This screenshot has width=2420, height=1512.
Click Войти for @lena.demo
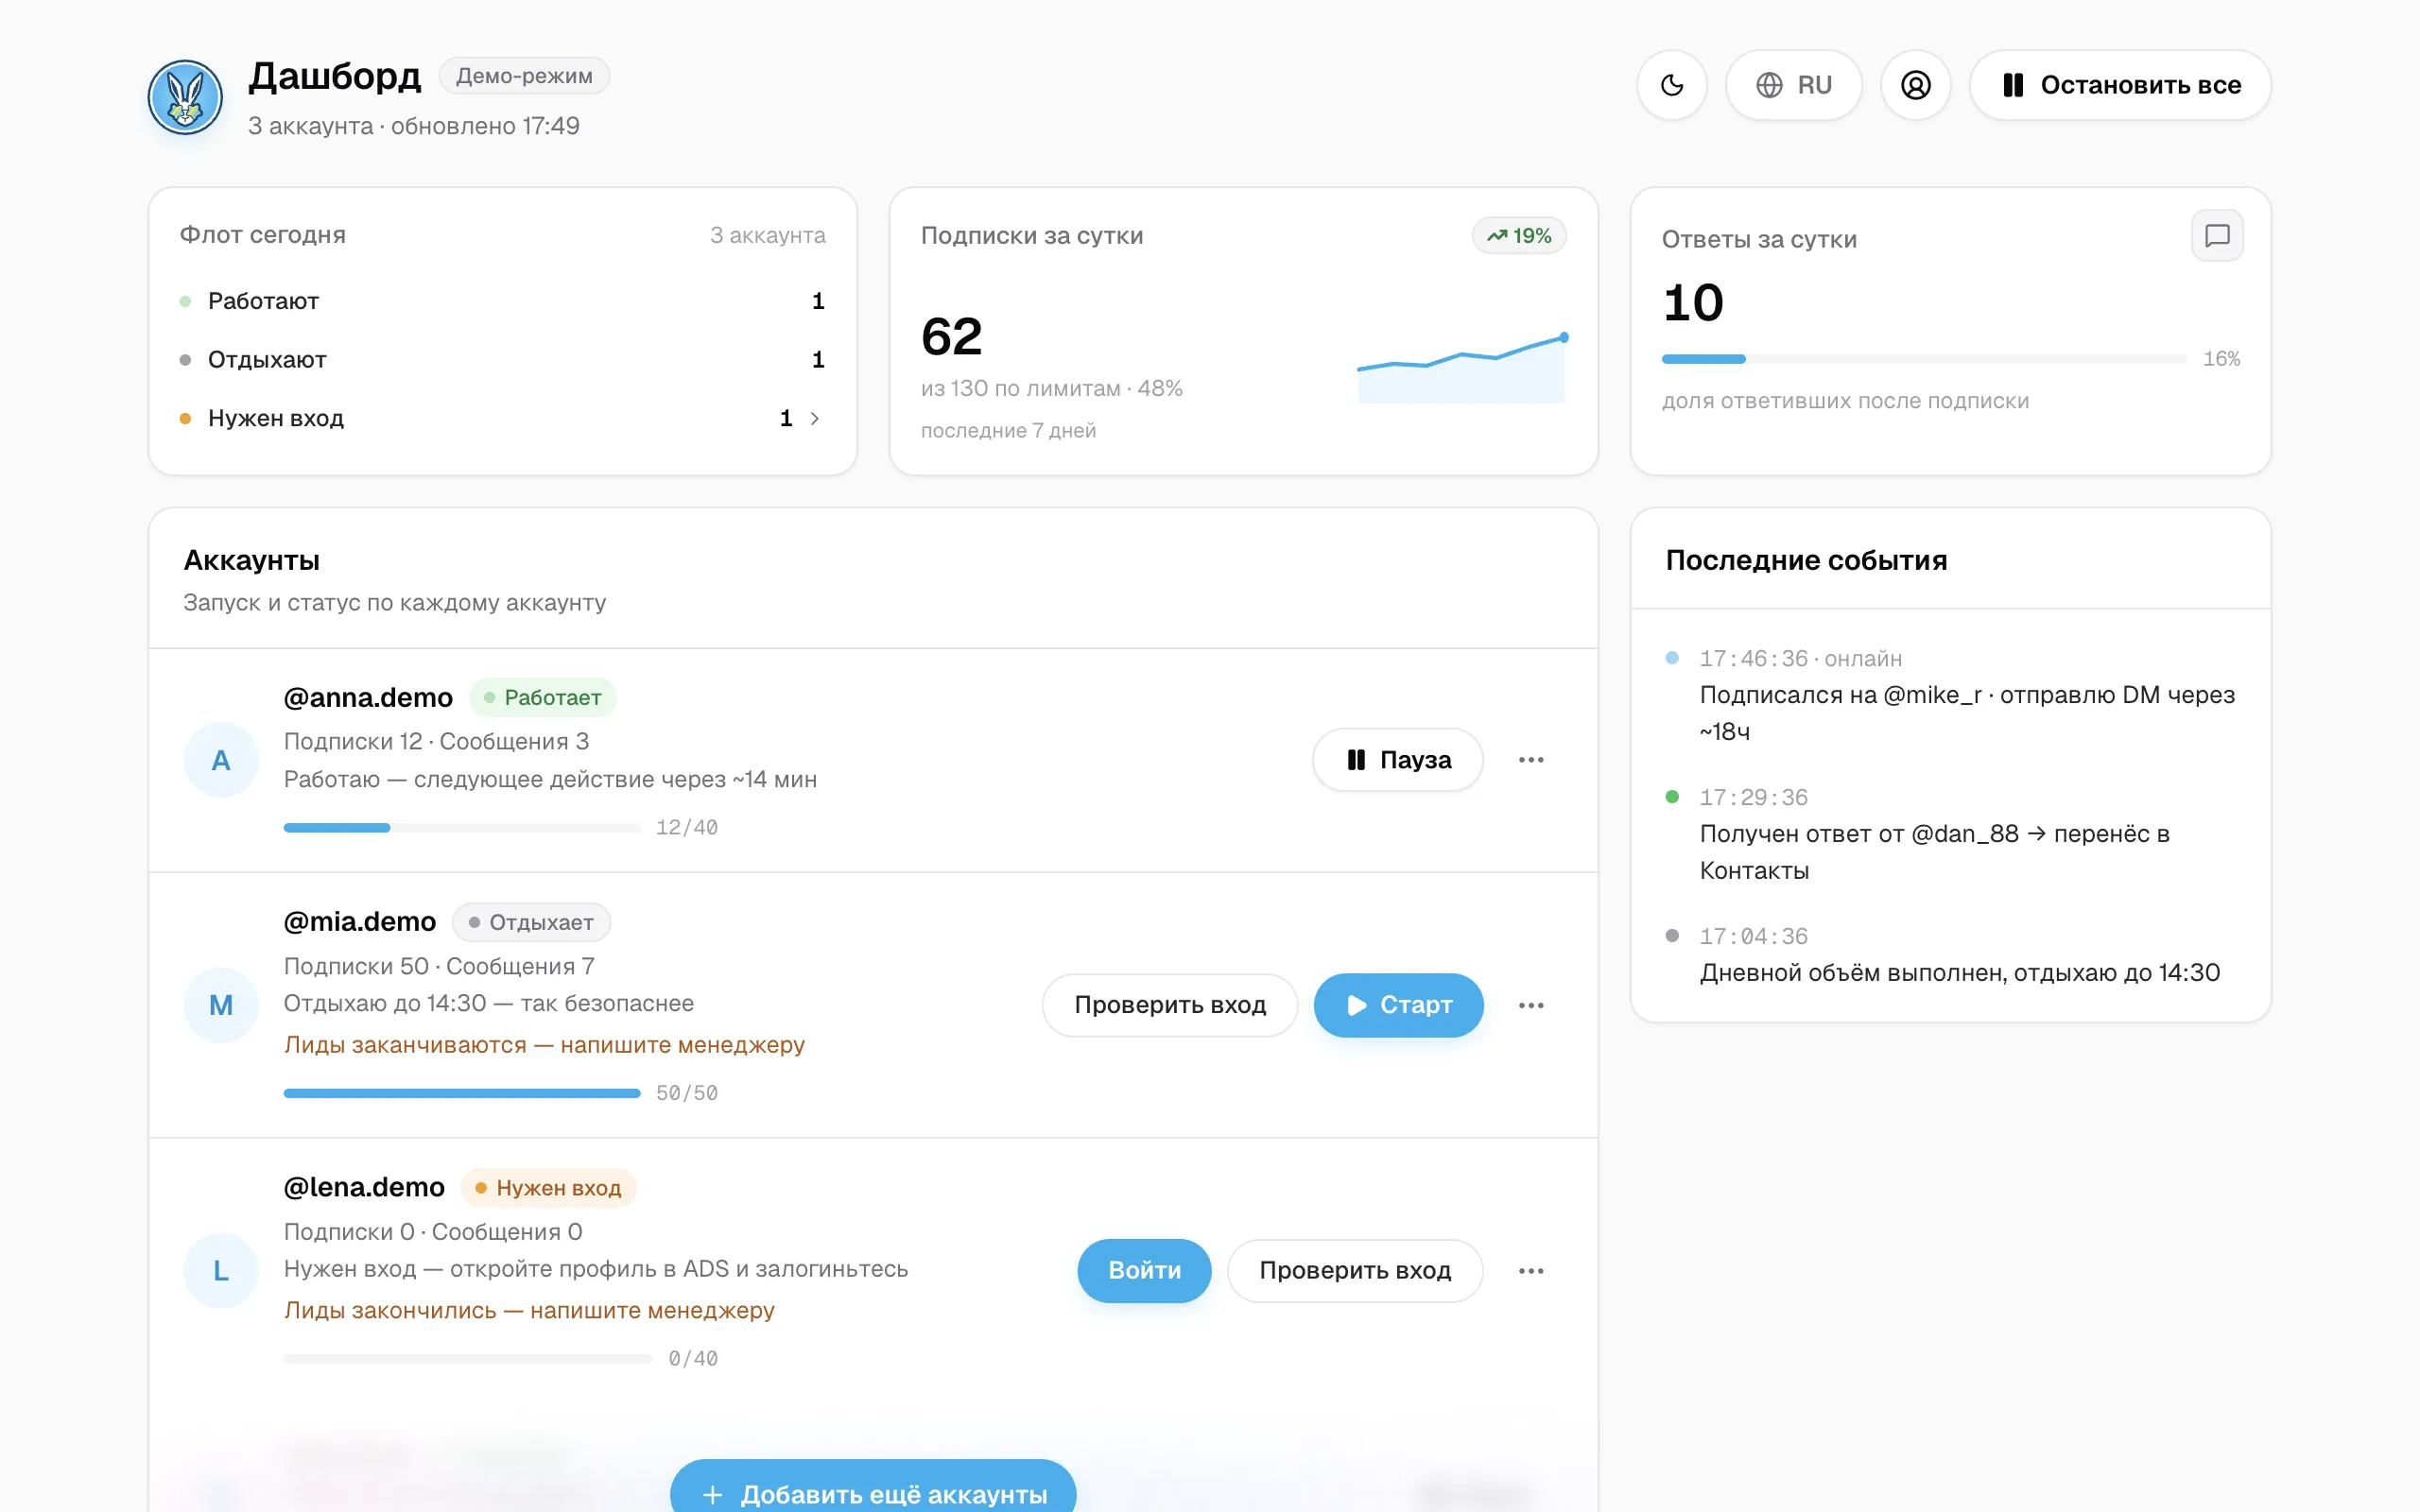(x=1144, y=1270)
